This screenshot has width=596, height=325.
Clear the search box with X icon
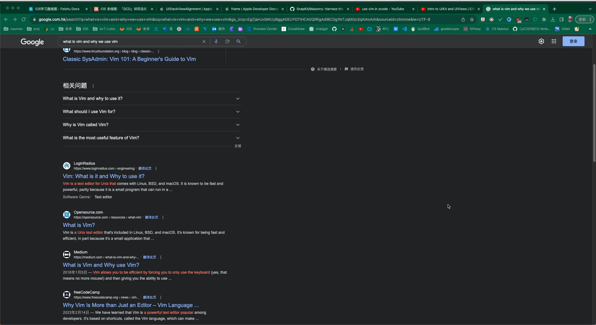click(x=204, y=42)
